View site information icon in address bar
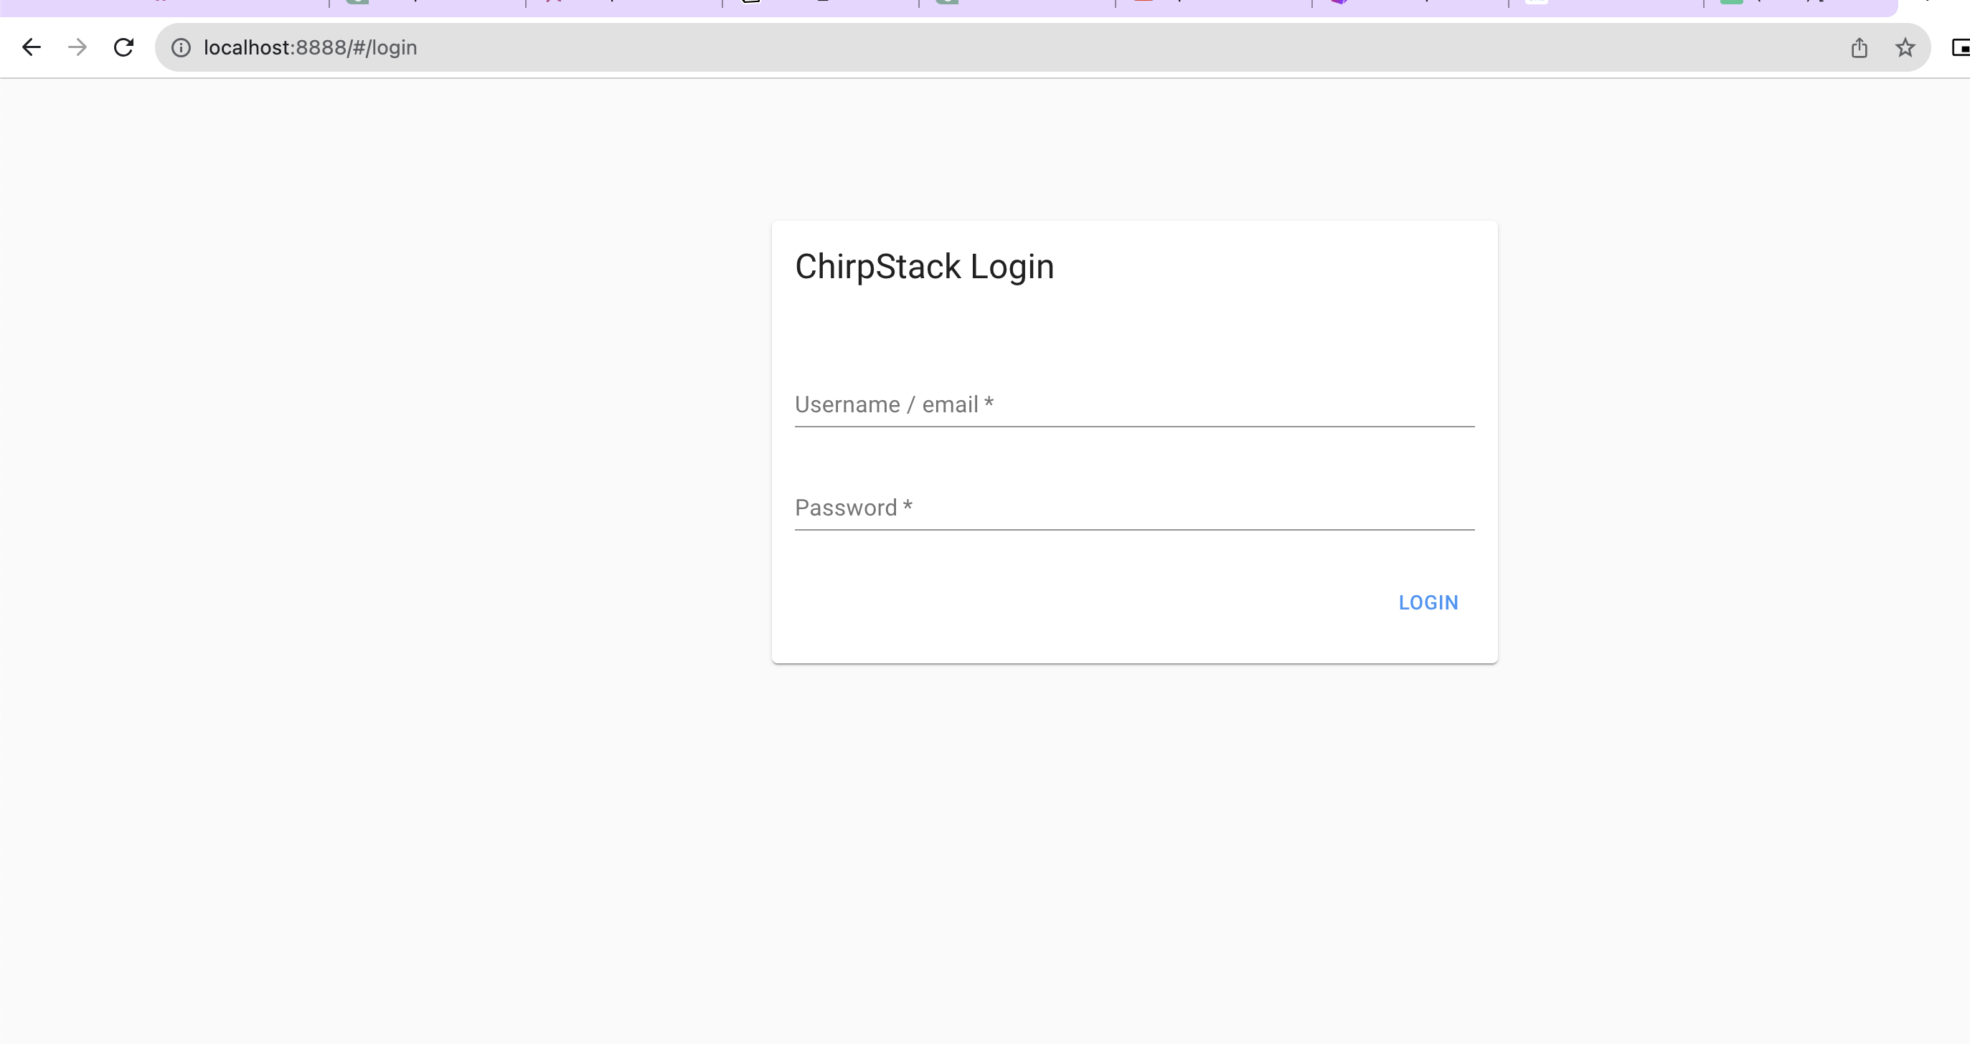Viewport: 1970px width, 1044px height. pos(182,47)
